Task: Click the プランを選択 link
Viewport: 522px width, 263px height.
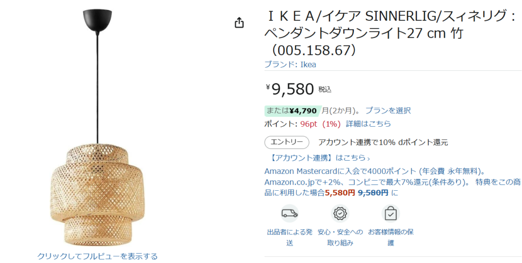Action: (x=388, y=110)
